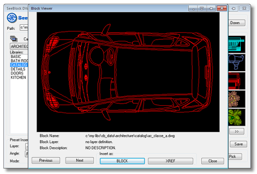Select the blue outline block thumbnail
Image resolution: width=257 pixels, height=174 pixels.
(237, 63)
